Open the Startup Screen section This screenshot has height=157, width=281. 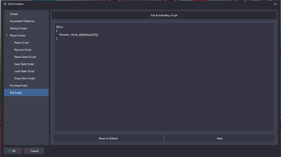26,28
